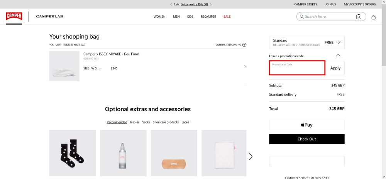Image resolution: width=386 pixels, height=179 pixels.
Task: Open the Men menu
Action: coord(176,17)
